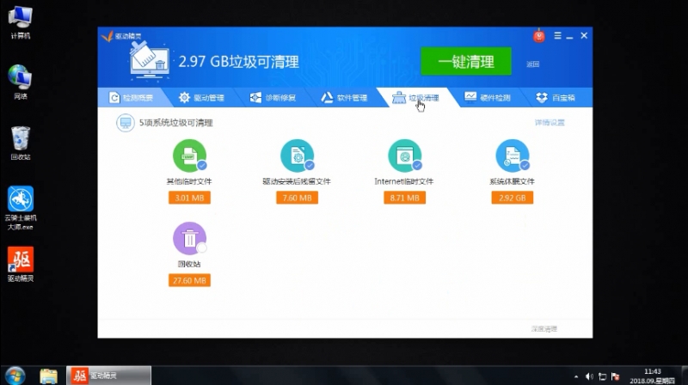
Task: Click the 3.01 MB size label
Action: click(189, 198)
